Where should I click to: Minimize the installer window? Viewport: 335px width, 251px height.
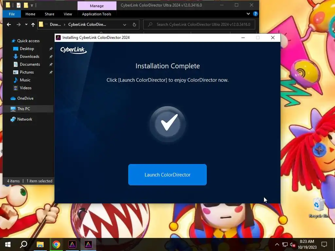[x=243, y=38]
